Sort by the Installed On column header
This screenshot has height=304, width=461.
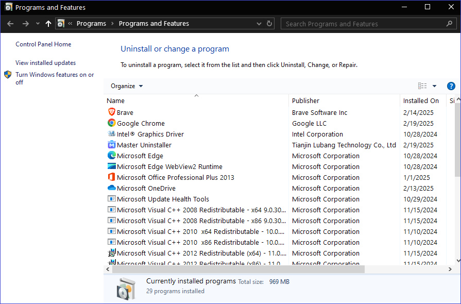421,101
